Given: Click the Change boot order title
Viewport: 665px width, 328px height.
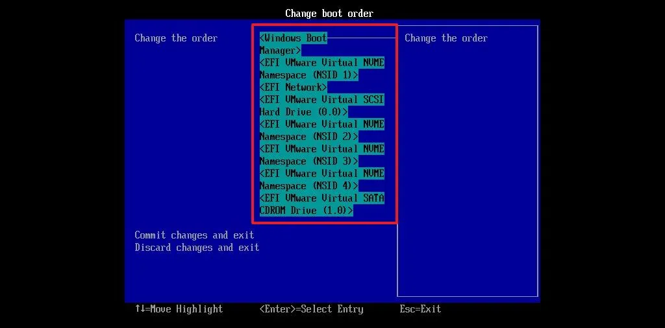Looking at the screenshot, I should pos(329,14).
